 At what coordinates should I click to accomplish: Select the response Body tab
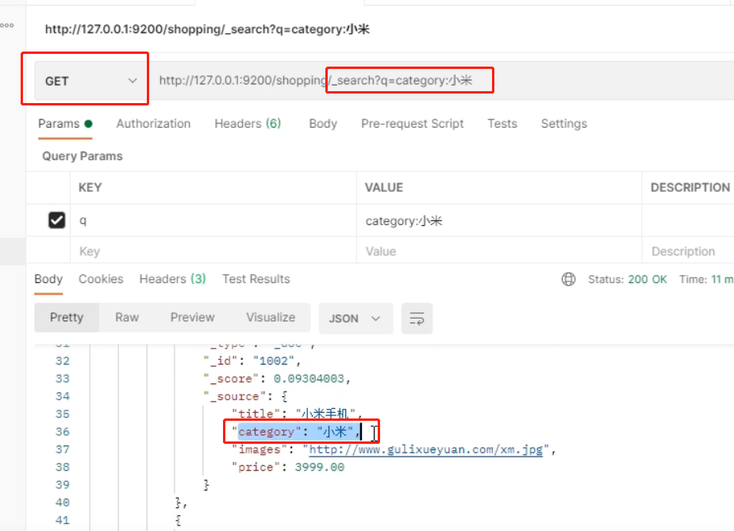48,279
